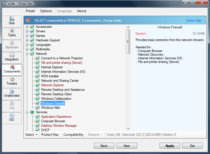This screenshot has height=154, width=210.
Task: Open the Tweaks page with the gear icon
Action: click(x=12, y=82)
